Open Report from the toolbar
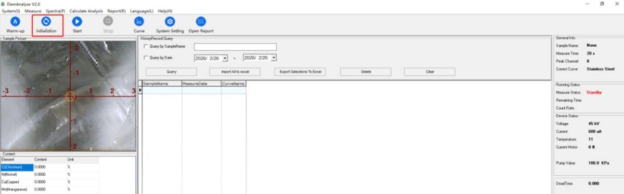Screen dimensions: 624x194 [201, 24]
